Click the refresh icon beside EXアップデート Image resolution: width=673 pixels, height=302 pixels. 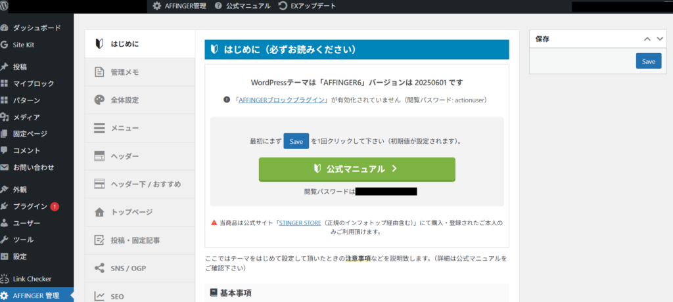click(x=283, y=6)
